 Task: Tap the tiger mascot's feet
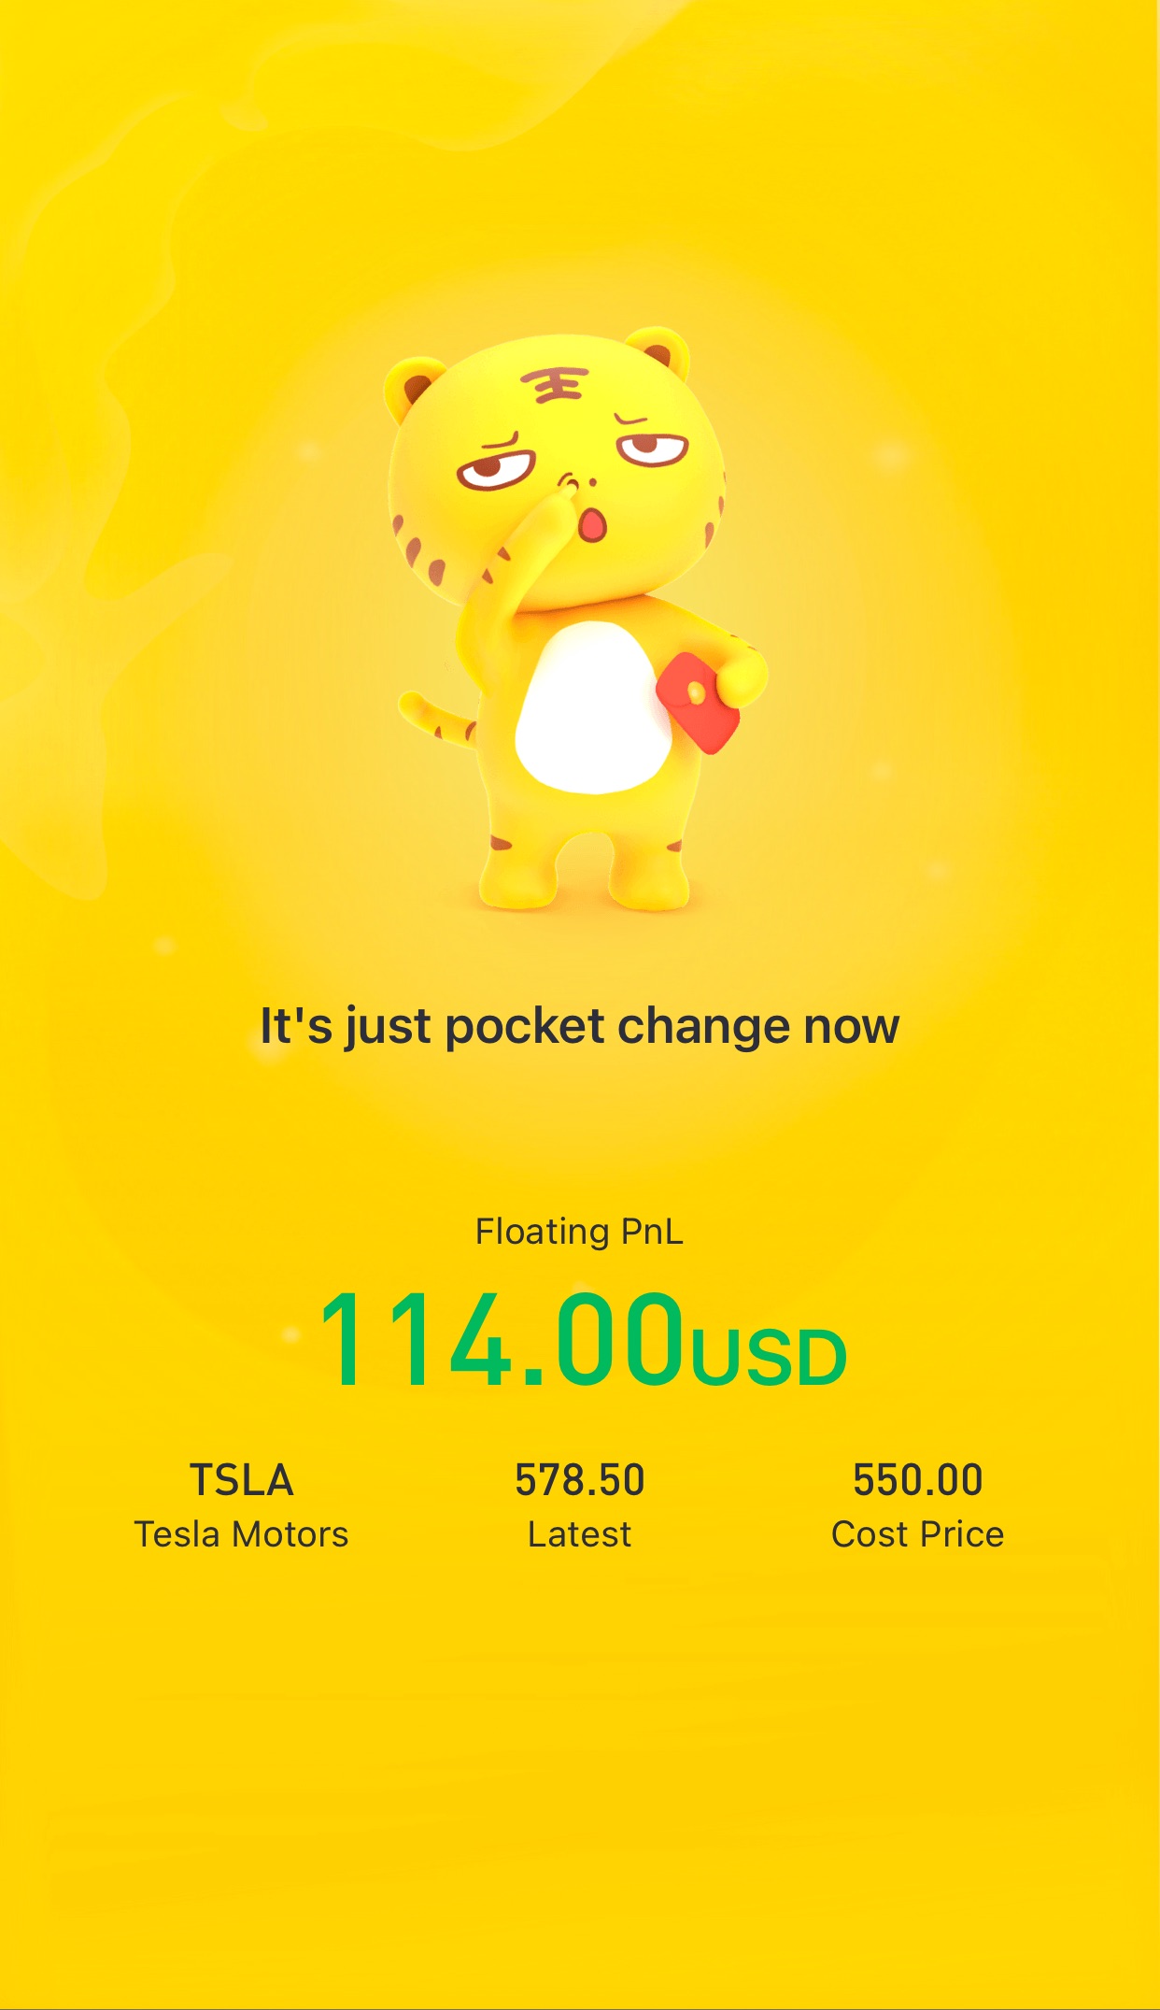click(585, 883)
